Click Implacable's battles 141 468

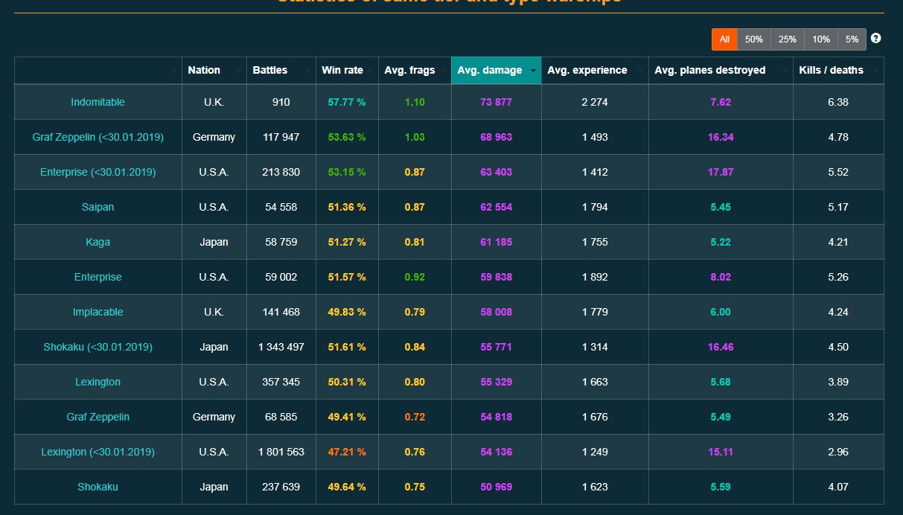(281, 312)
